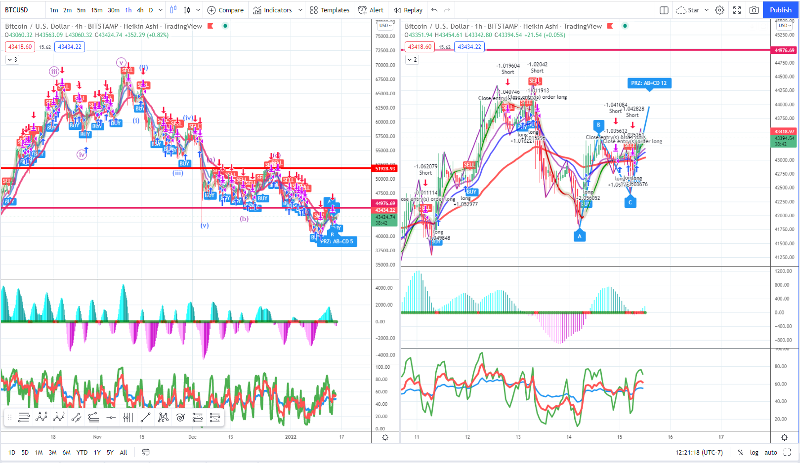Switch to 30m interval

pos(114,10)
